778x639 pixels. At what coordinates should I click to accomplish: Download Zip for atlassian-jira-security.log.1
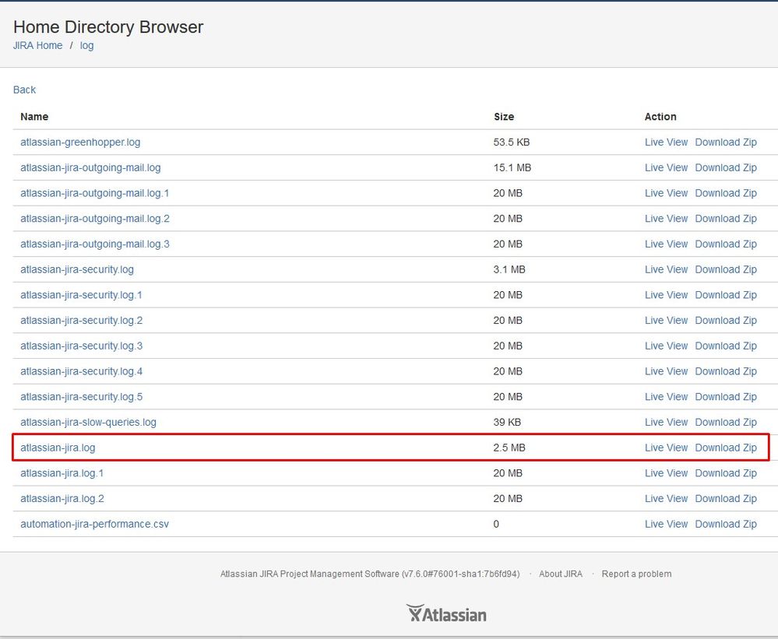point(726,295)
